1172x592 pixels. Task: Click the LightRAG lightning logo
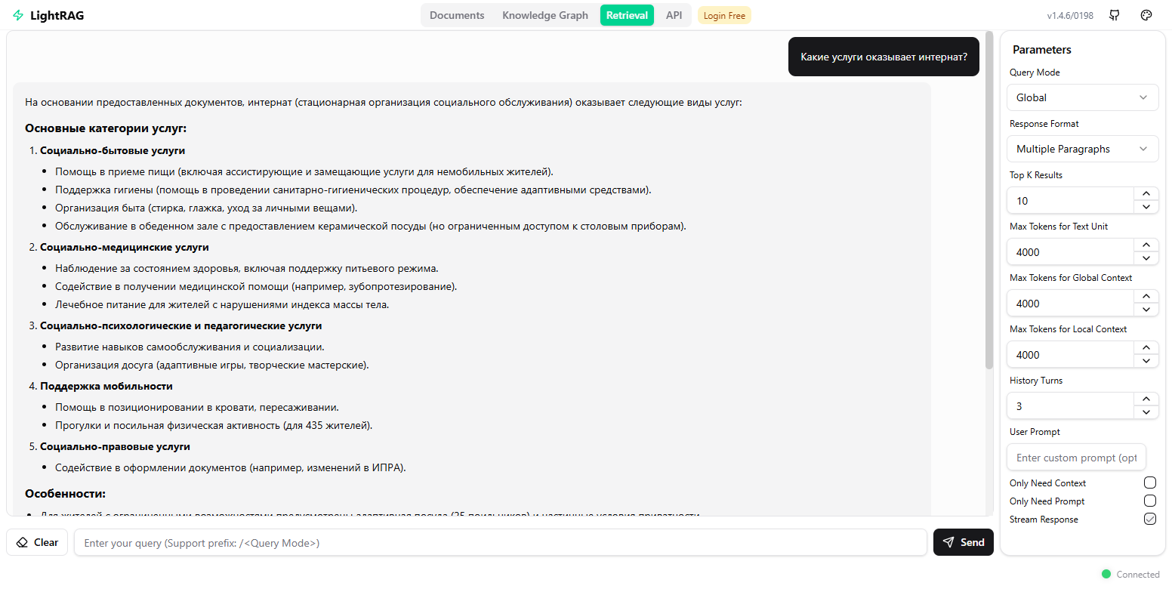(x=18, y=15)
